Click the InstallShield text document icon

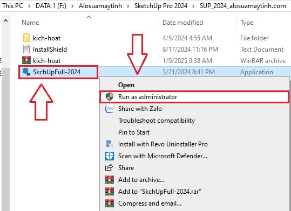click(26, 49)
